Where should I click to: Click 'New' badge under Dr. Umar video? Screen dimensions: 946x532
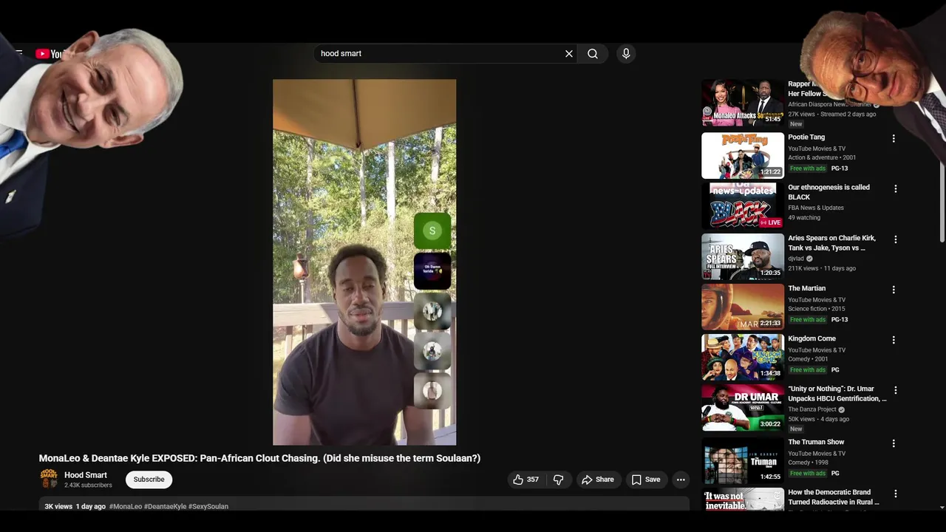796,429
